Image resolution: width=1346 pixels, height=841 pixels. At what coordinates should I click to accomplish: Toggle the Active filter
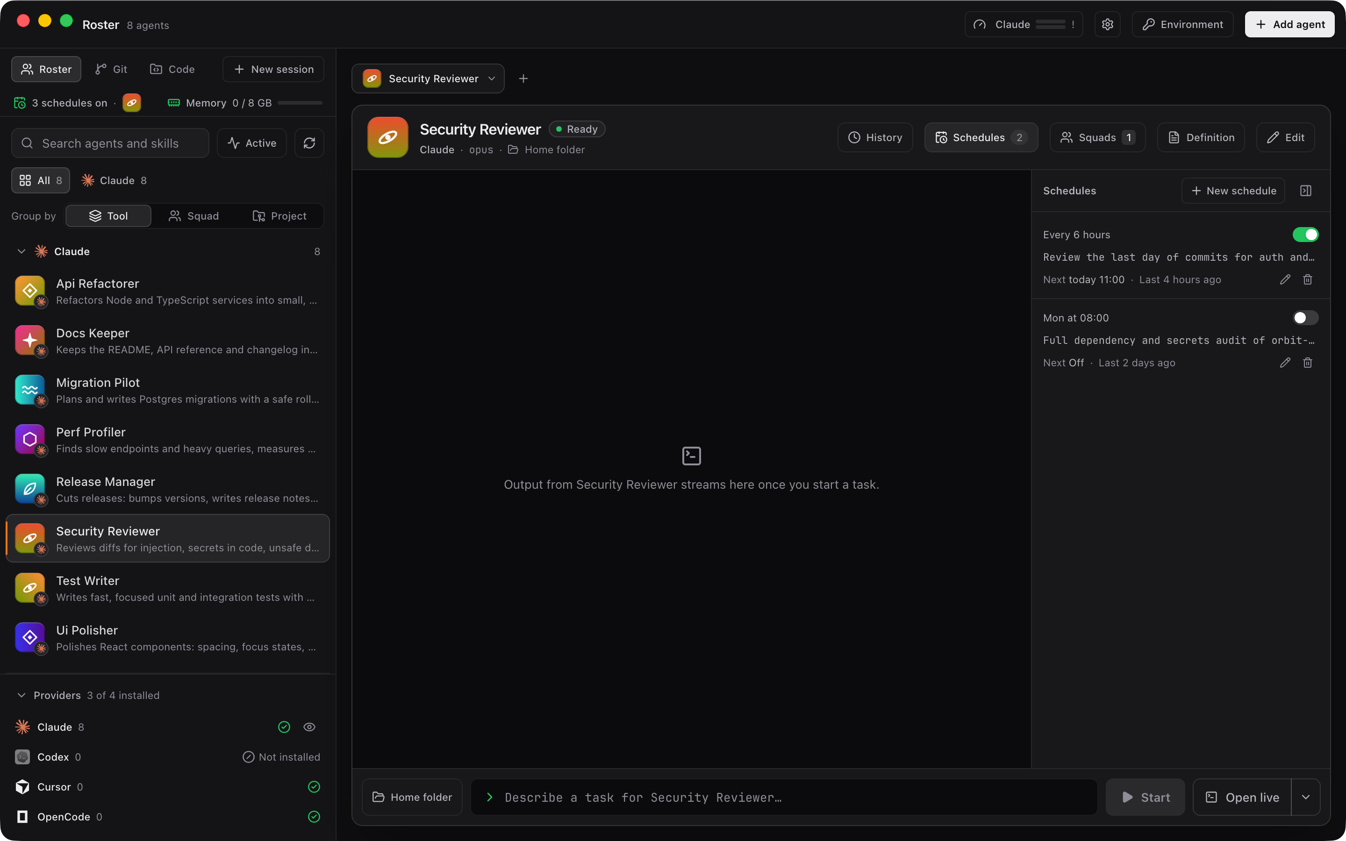(252, 143)
